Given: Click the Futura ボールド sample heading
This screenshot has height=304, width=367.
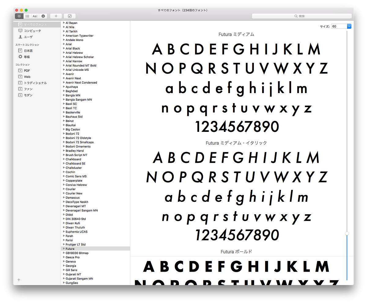Looking at the screenshot, I should pos(236,252).
